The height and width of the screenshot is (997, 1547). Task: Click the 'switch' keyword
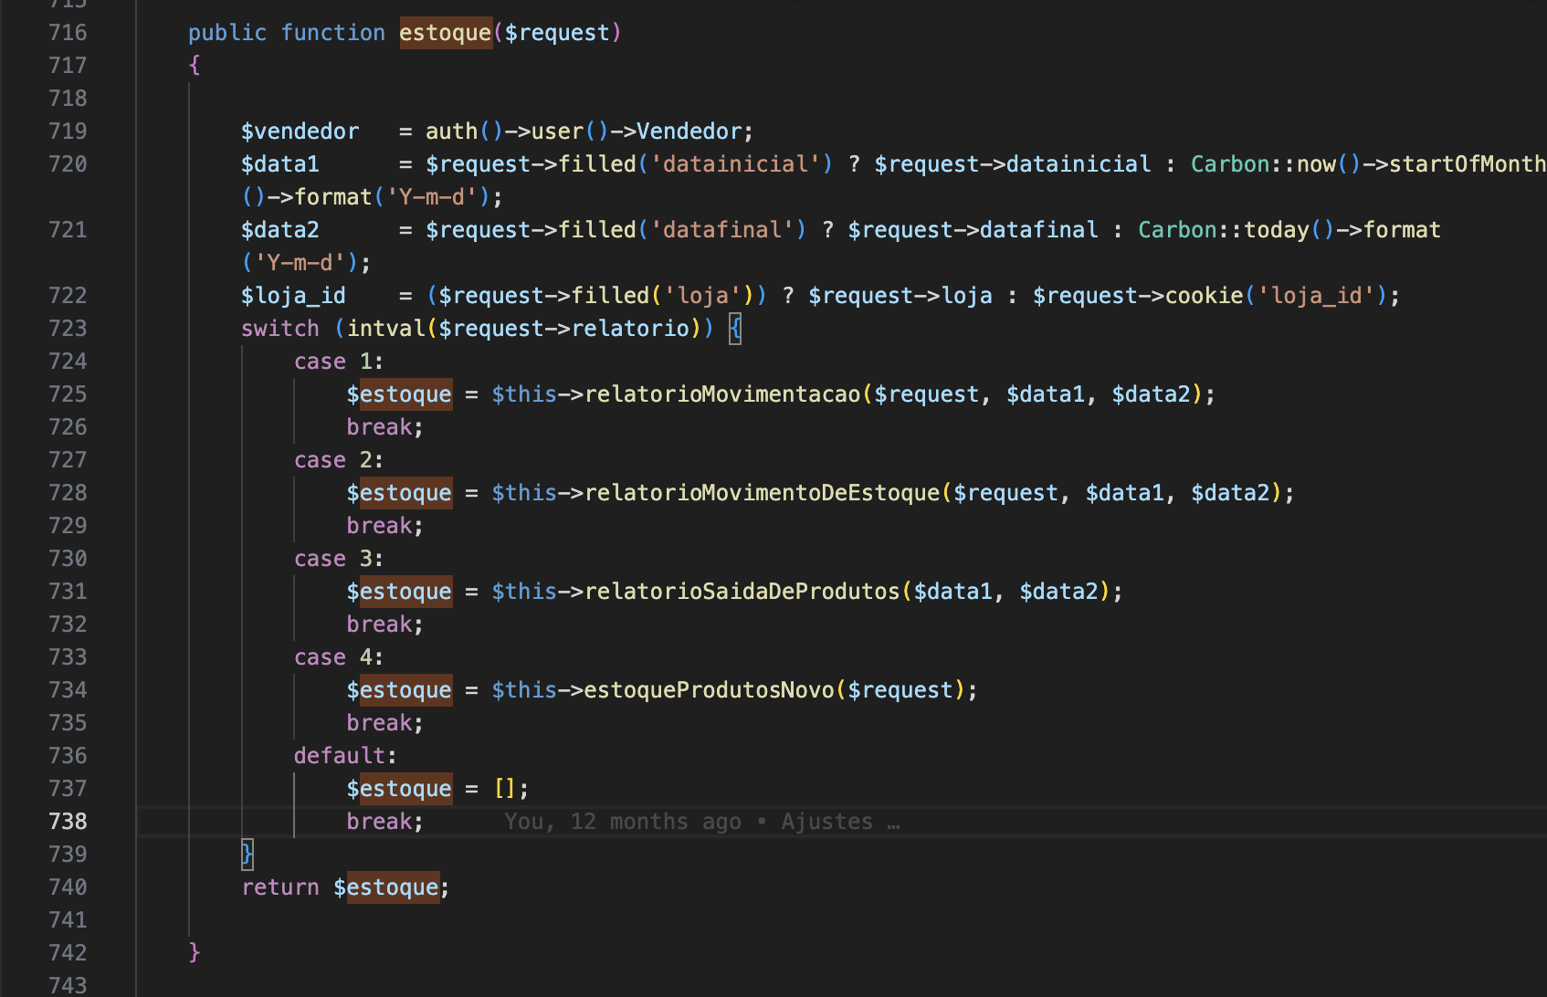(279, 329)
